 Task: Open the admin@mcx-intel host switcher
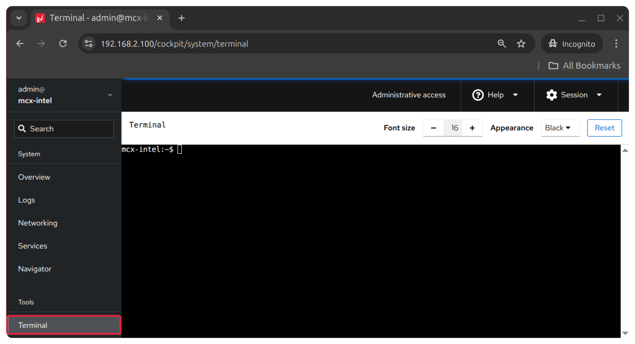click(64, 95)
